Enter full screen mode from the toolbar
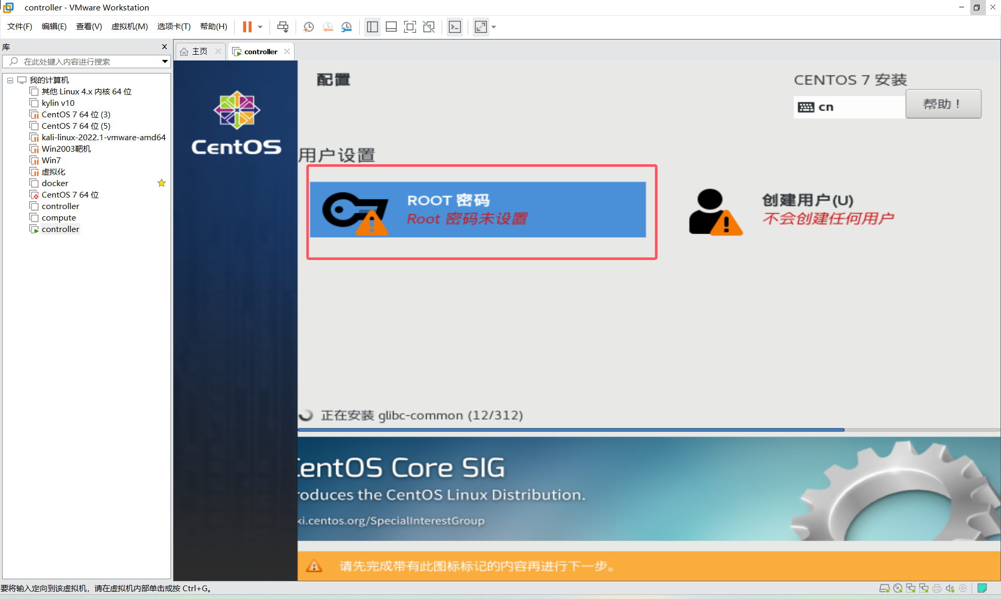 pos(410,27)
